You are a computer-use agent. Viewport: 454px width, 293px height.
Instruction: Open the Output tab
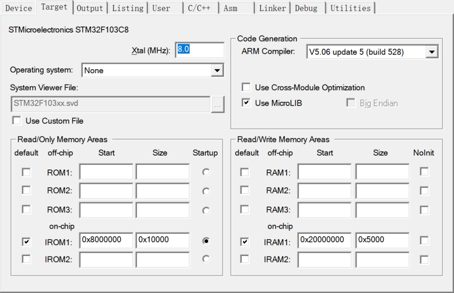pos(90,8)
